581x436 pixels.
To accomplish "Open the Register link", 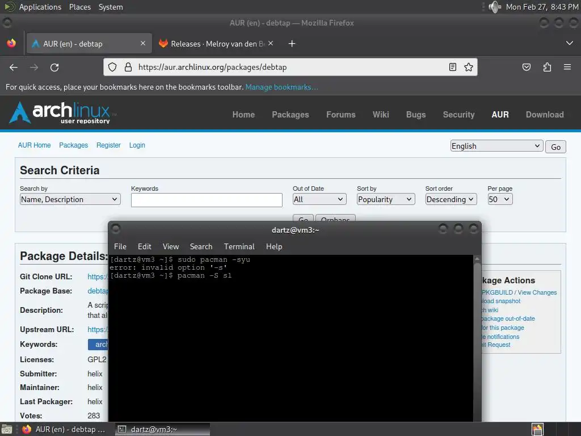I will [x=108, y=145].
